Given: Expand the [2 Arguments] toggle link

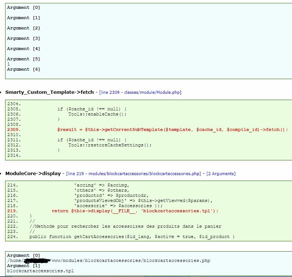Looking at the screenshot, I should [221, 174].
